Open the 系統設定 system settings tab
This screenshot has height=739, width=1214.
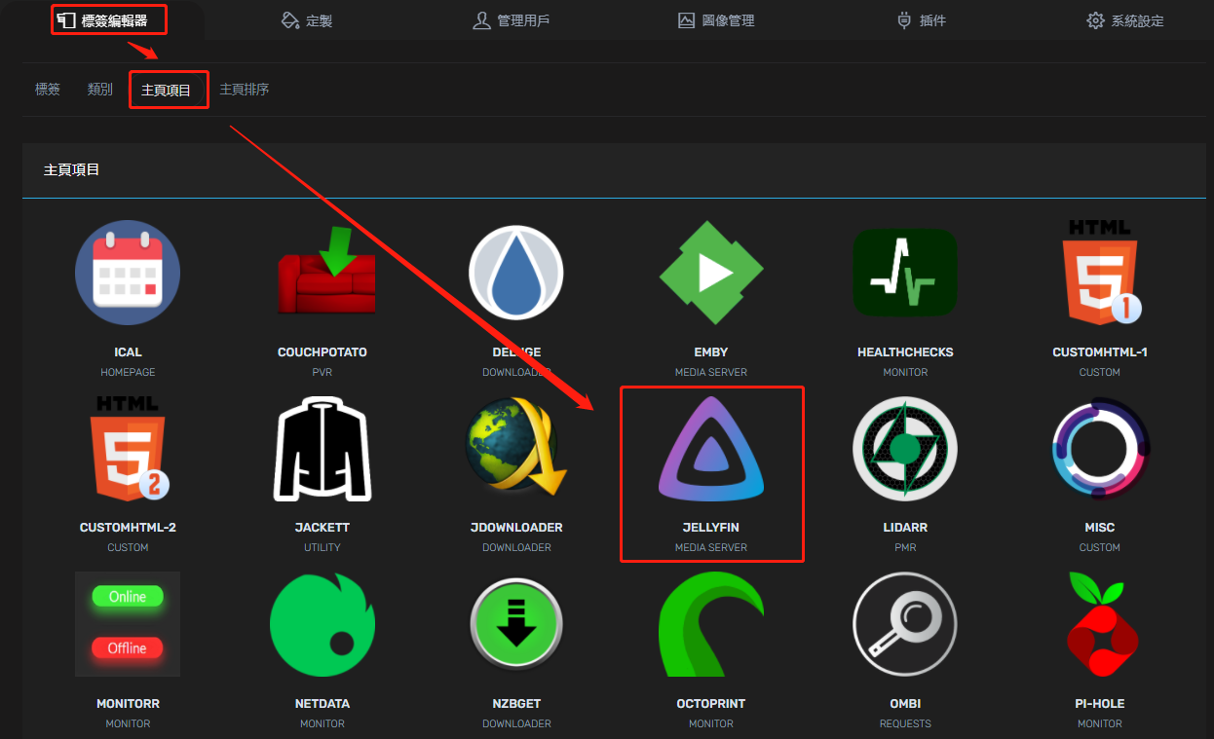point(1125,20)
